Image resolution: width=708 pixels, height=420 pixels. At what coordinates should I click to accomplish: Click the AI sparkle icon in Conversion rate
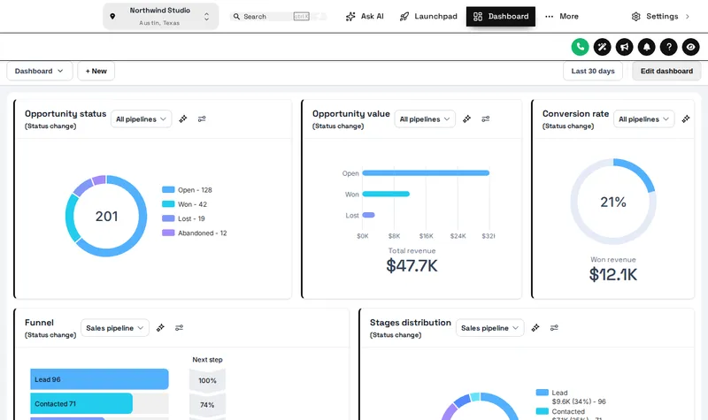coord(685,119)
